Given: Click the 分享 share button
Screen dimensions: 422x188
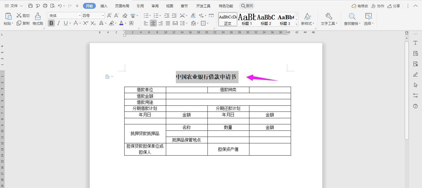Looking at the screenshot, I should click(x=394, y=6).
